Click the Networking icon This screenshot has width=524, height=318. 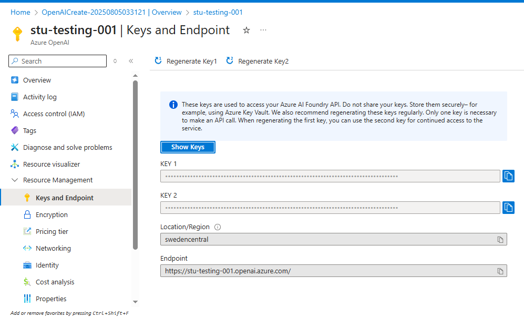[x=27, y=248]
